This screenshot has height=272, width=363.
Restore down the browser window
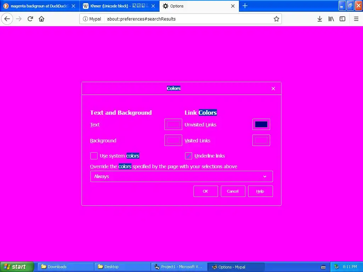350,6
